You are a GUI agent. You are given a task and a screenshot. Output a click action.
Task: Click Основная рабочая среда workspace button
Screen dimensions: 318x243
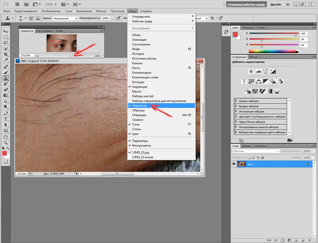tap(246, 4)
